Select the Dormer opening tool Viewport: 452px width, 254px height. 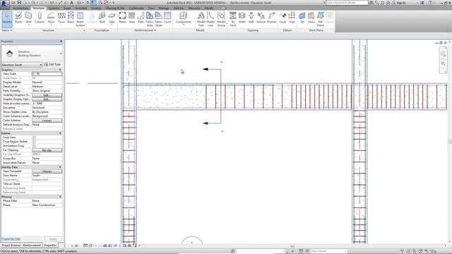pos(271,18)
